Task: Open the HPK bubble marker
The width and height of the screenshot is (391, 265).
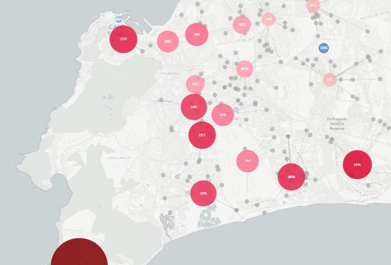Action: [223, 115]
